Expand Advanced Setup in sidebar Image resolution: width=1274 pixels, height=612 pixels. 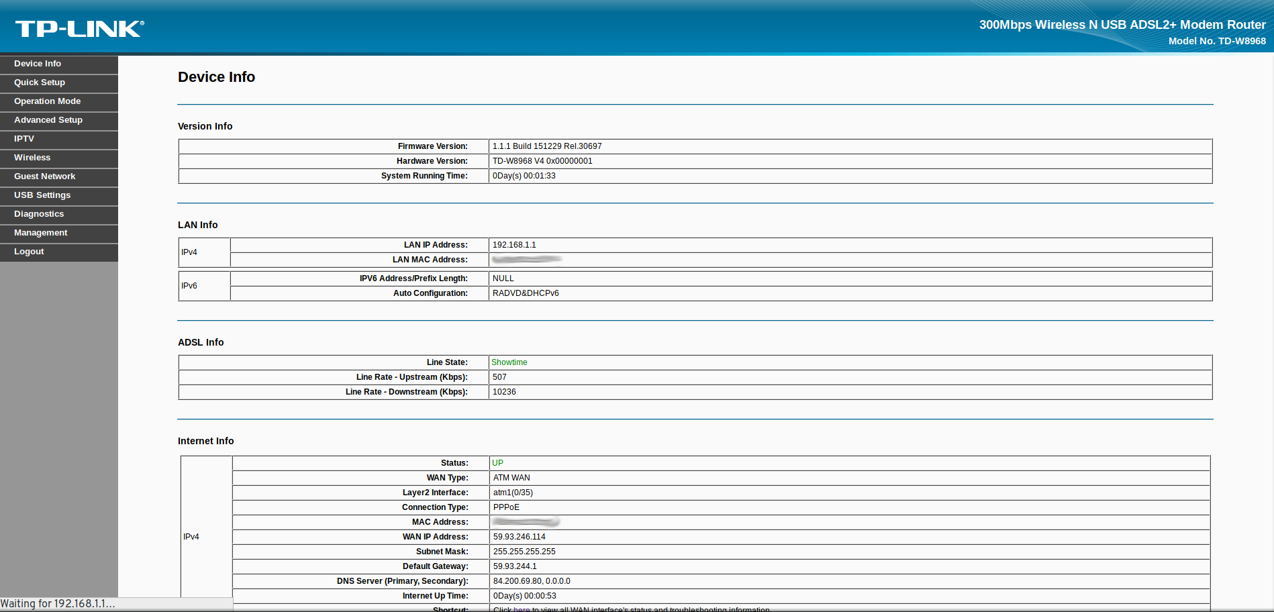click(48, 120)
